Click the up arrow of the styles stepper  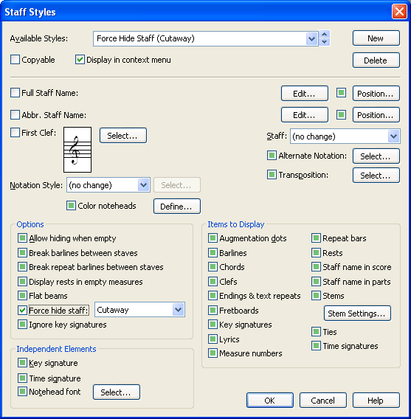pyautogui.click(x=325, y=35)
